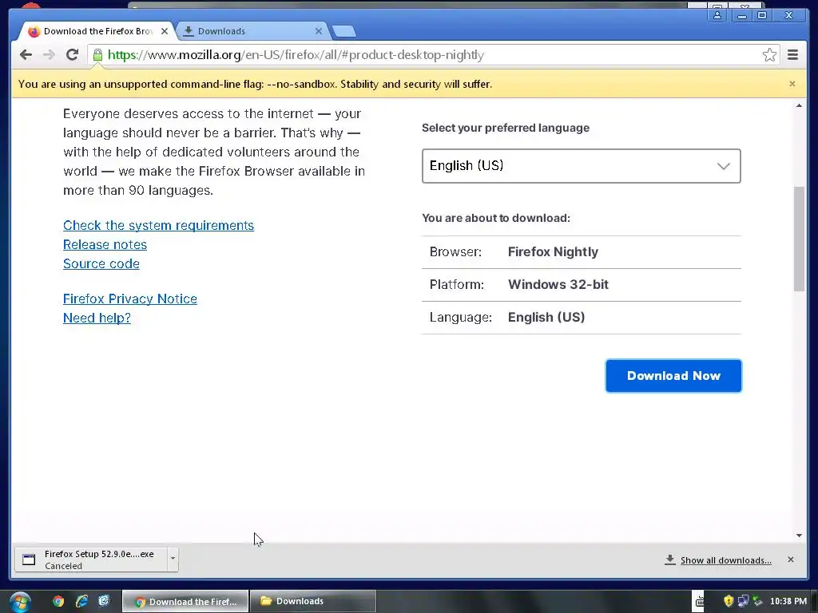818x613 pixels.
Task: Open the Source code link
Action: [101, 263]
